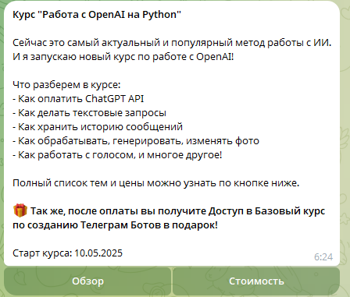
Task: Click the line 'Сейчас это самый актуальный и популярный метод'
Action: (139, 43)
